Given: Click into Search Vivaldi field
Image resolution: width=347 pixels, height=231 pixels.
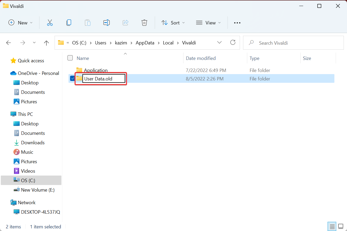Looking at the screenshot, I should tap(293, 43).
